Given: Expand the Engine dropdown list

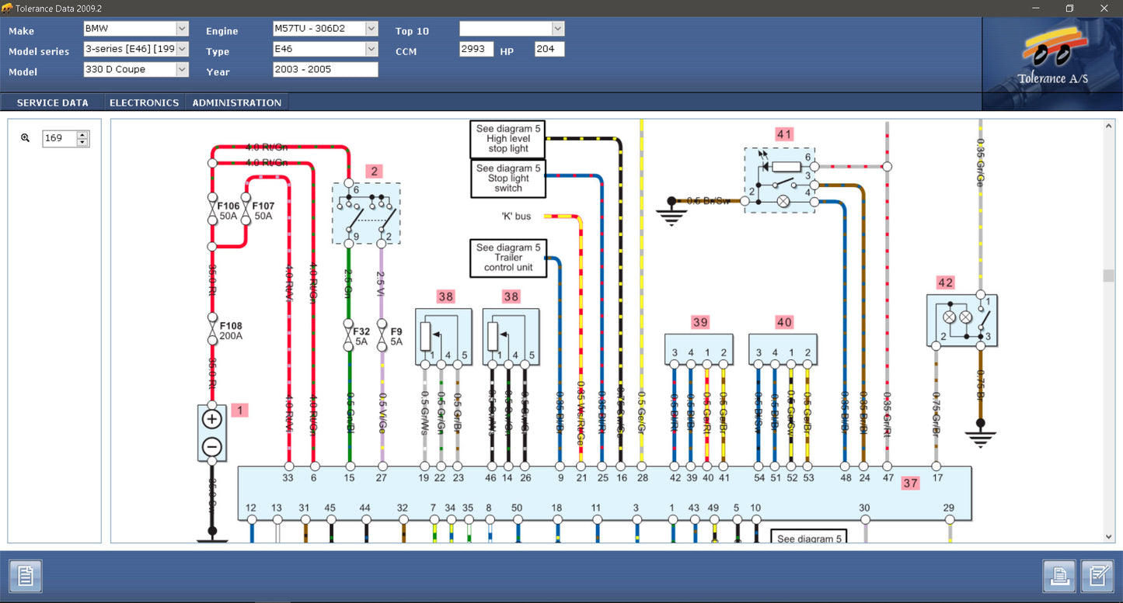Looking at the screenshot, I should point(371,29).
